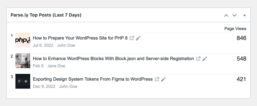Open 'Exporting Design System Tokens' title
Image resolution: width=257 pixels, height=106 pixels.
93,79
